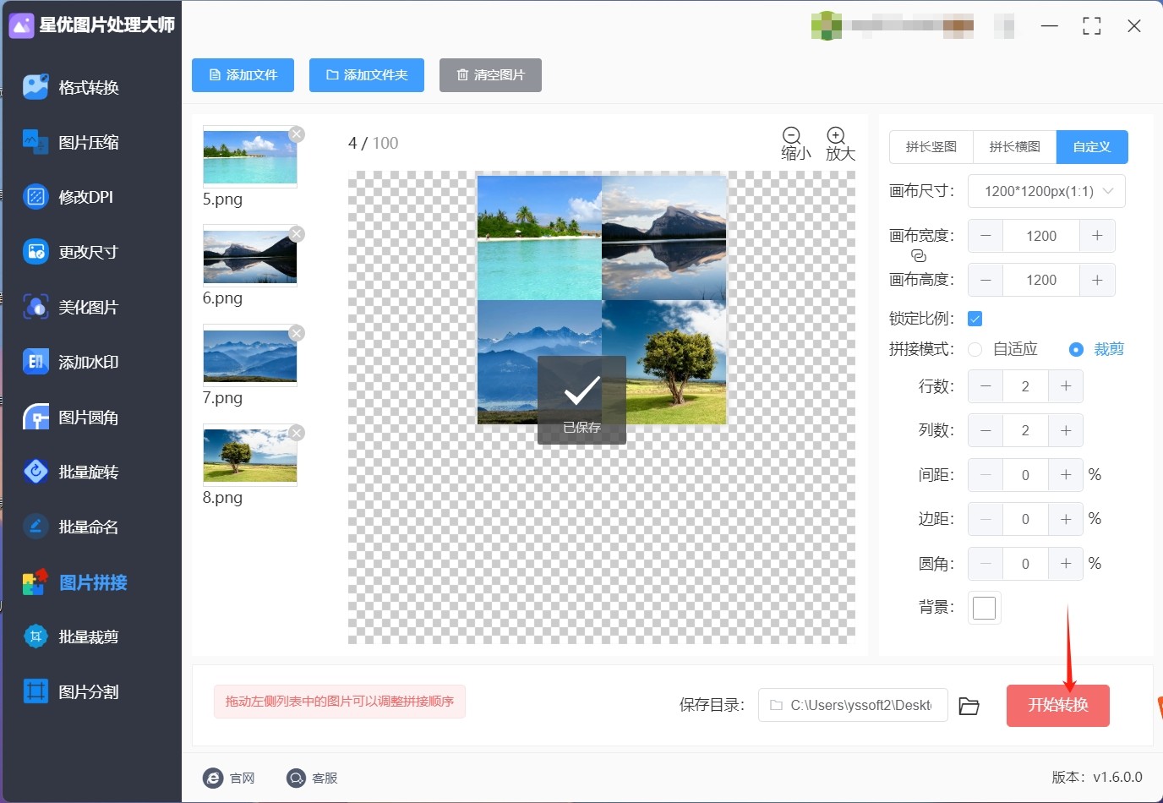Remove 5.png using its X icon
Image resolution: width=1163 pixels, height=803 pixels.
click(297, 134)
